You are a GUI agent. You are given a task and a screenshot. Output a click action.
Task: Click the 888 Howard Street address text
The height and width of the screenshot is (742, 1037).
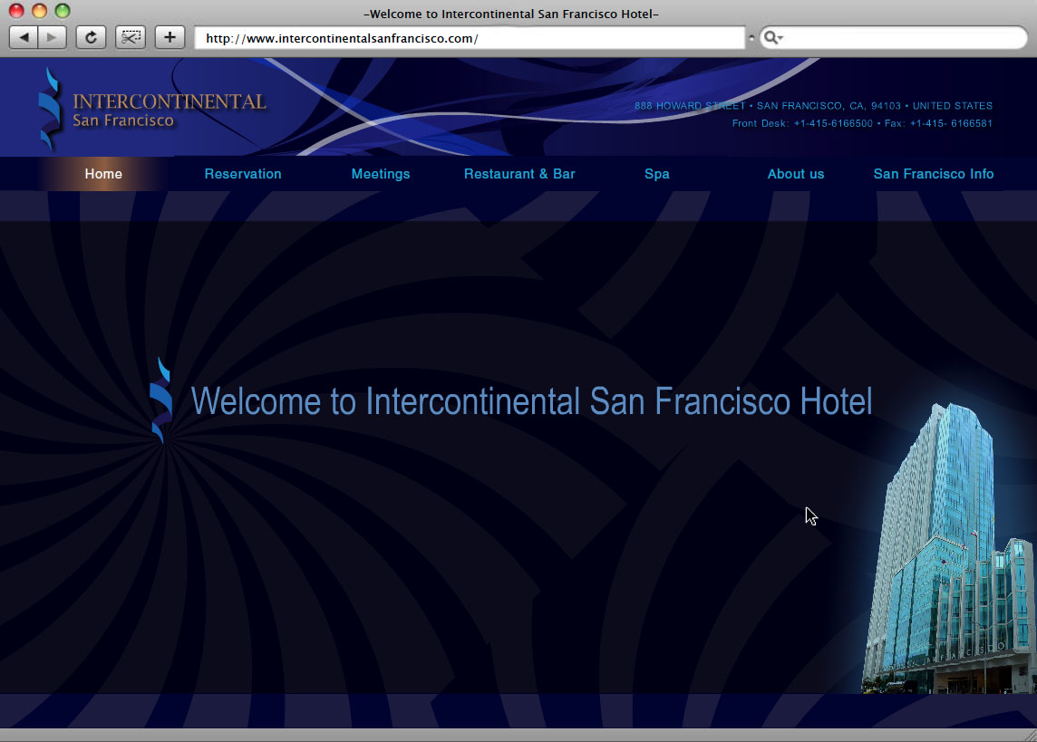tap(813, 106)
